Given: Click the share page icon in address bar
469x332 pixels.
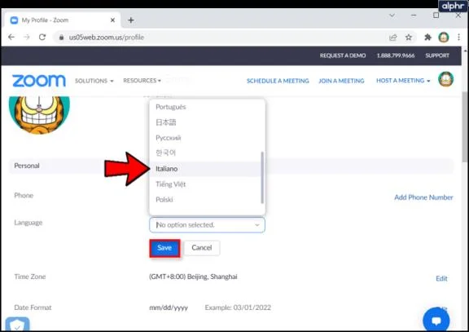Looking at the screenshot, I should (392, 38).
